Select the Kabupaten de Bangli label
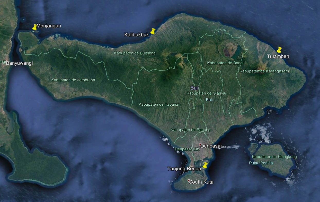 point(226,63)
